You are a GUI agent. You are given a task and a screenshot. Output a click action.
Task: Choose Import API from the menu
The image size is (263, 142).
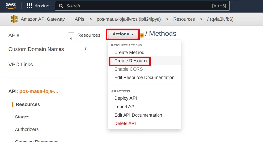click(x=144, y=107)
